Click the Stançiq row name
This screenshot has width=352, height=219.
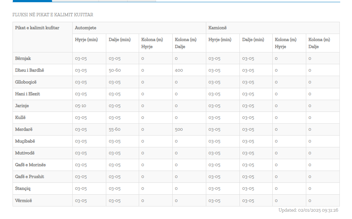tap(23, 188)
